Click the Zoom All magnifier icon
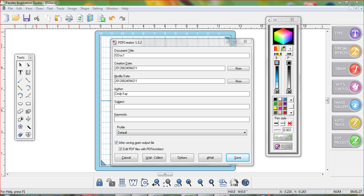The height and width of the screenshot is (196, 364). (x=178, y=183)
